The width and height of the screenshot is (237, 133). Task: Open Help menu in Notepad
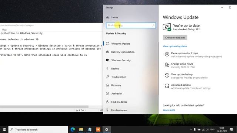4,30
